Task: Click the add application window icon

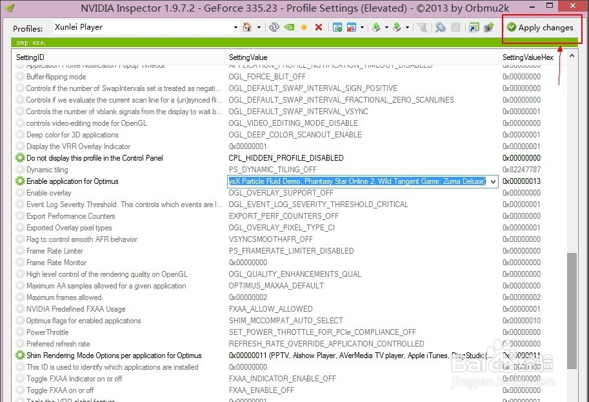Action: 337,27
